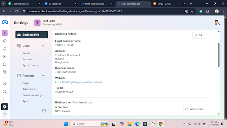Click the Meta logo icon
Viewport: 227px width, 128px height.
point(5,22)
